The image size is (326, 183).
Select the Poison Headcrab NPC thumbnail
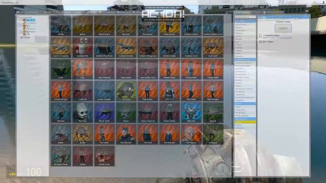(x=148, y=112)
